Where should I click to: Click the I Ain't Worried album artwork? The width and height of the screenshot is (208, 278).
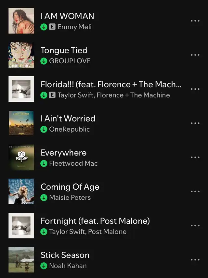tap(21, 123)
